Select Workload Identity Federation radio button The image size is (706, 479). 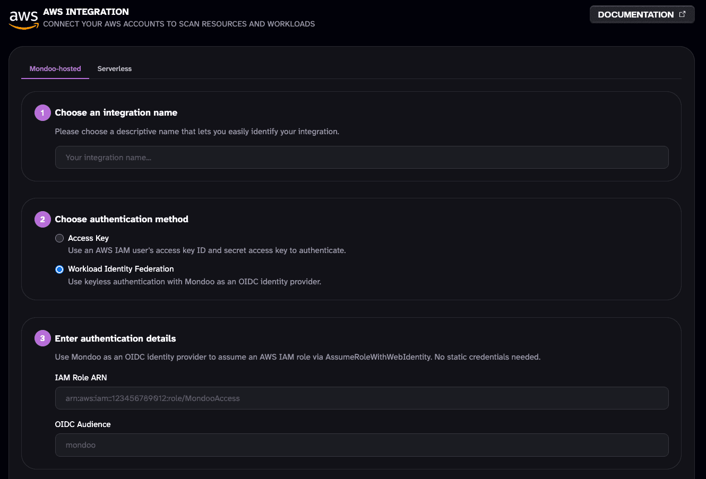coord(59,269)
